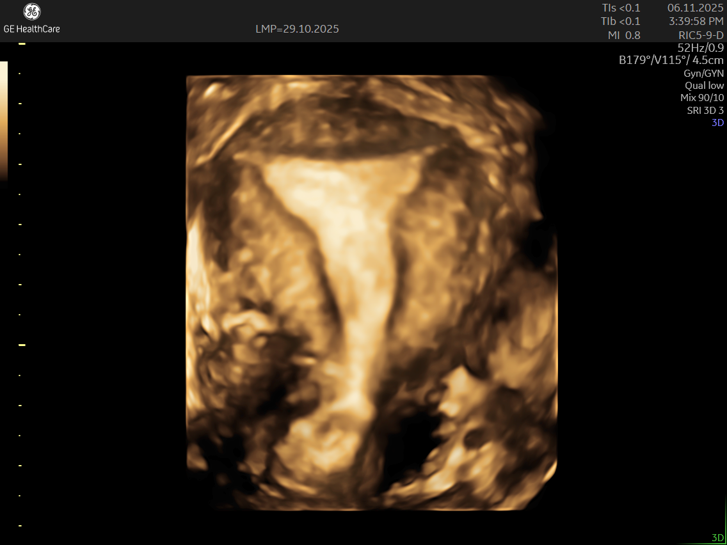
Task: Select the RIC5-9-D probe label
Action: (701, 35)
